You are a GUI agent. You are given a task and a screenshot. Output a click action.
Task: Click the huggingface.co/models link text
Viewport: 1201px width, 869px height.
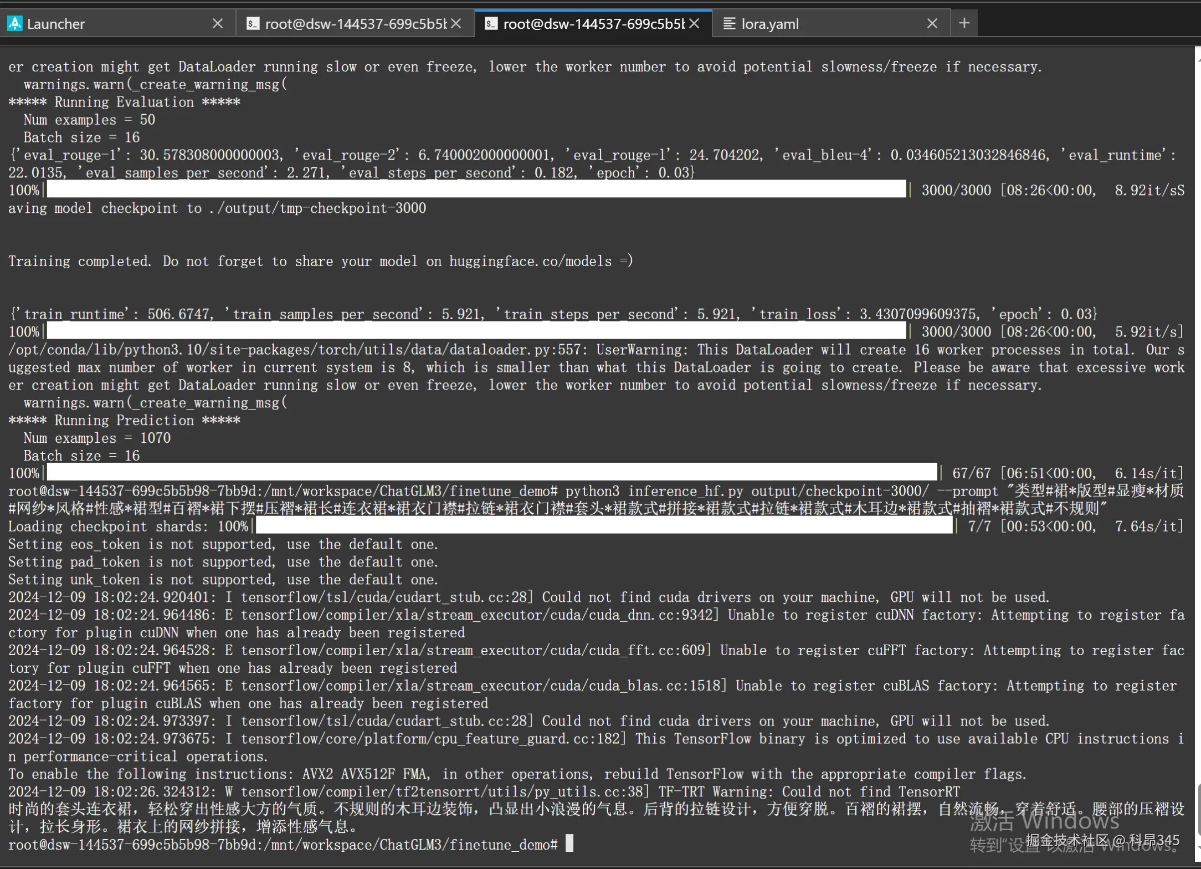click(530, 261)
